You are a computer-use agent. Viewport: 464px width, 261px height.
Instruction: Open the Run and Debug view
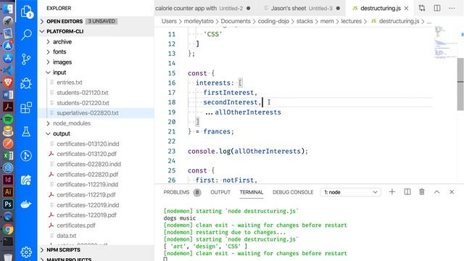(x=26, y=83)
